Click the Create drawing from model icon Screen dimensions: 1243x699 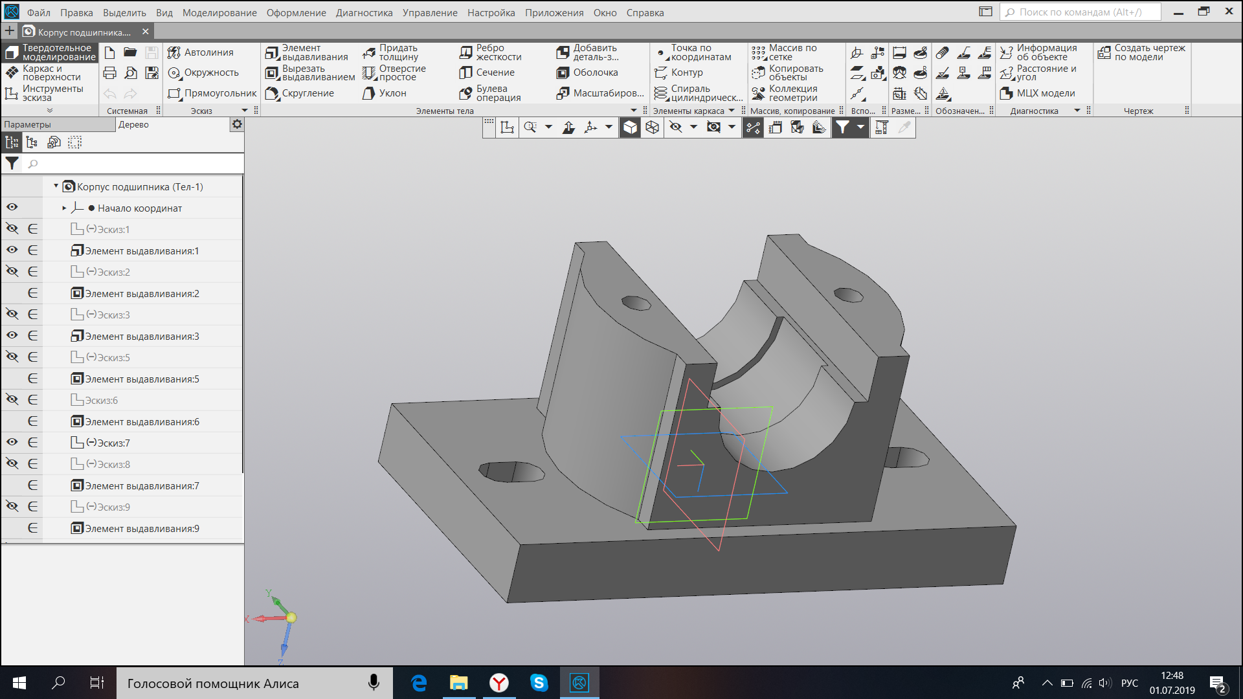(1104, 52)
